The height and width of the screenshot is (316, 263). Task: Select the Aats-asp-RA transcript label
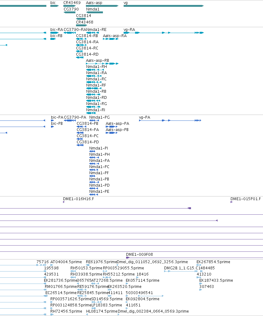pos(115,36)
